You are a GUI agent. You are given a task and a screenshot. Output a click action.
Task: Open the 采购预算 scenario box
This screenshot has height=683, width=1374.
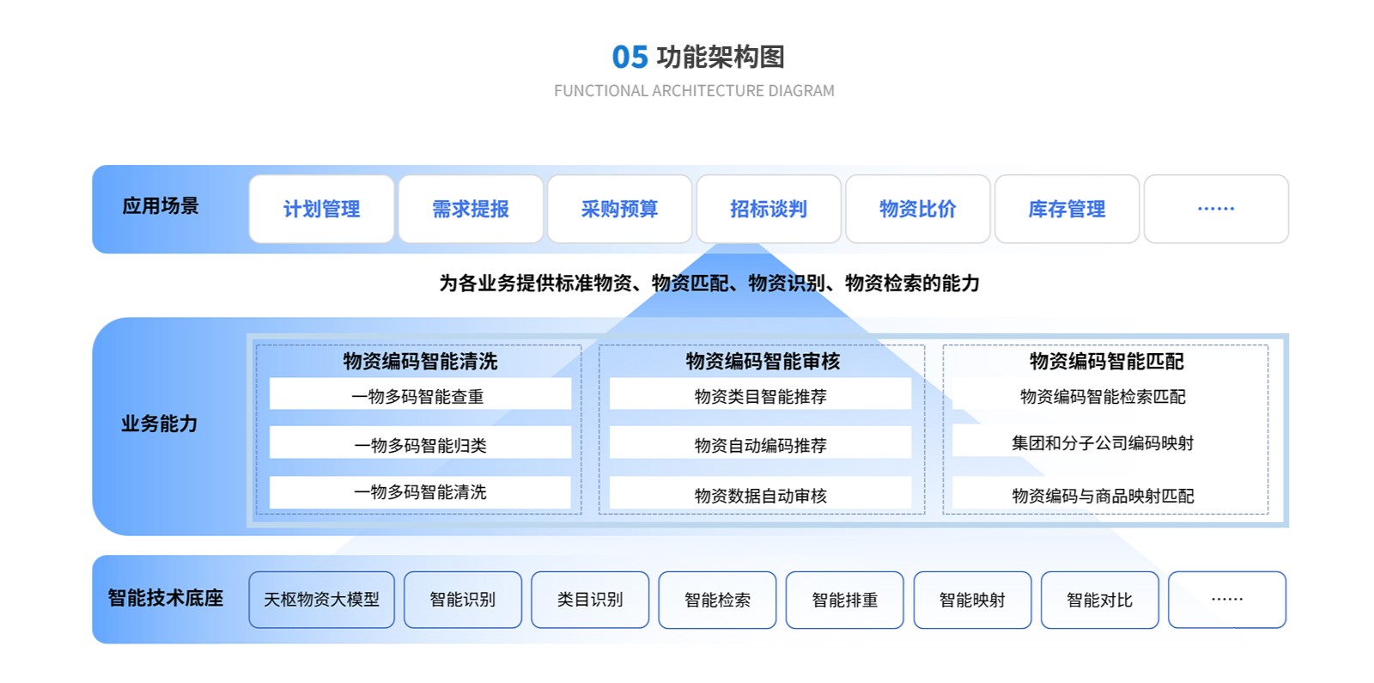619,209
